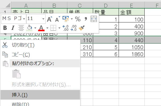Apply accounting number format icon
The width and height of the screenshot is (161, 106).
click(x=66, y=19)
